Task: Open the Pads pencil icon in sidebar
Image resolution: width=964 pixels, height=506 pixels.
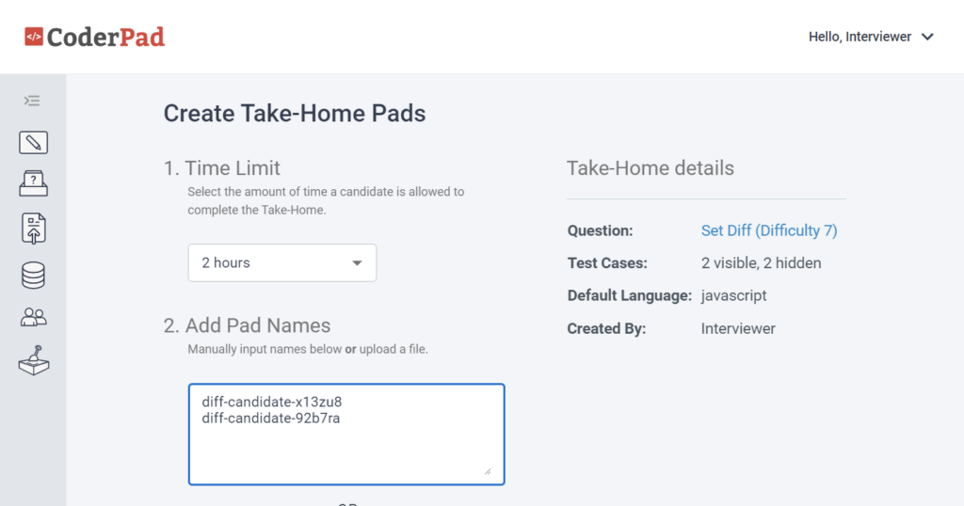Action: point(33,142)
